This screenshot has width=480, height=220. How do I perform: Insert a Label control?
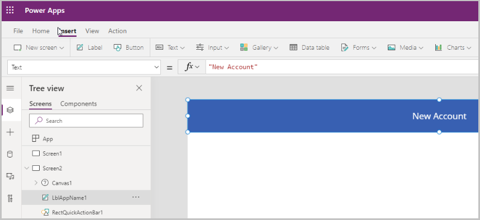pyautogui.click(x=89, y=47)
